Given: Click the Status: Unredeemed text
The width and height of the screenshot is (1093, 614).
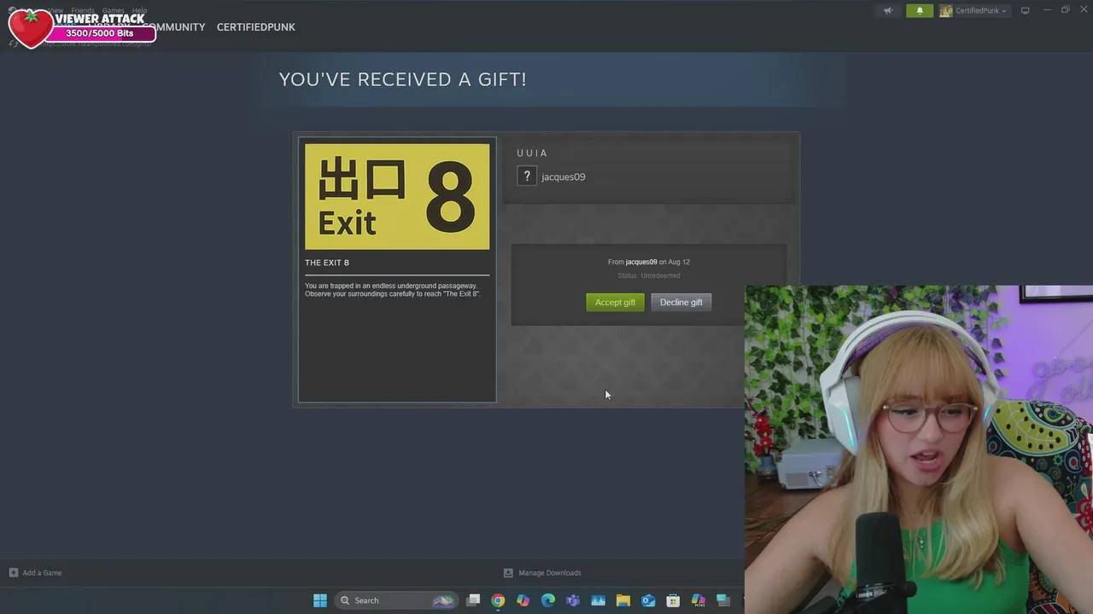Looking at the screenshot, I should pyautogui.click(x=649, y=275).
